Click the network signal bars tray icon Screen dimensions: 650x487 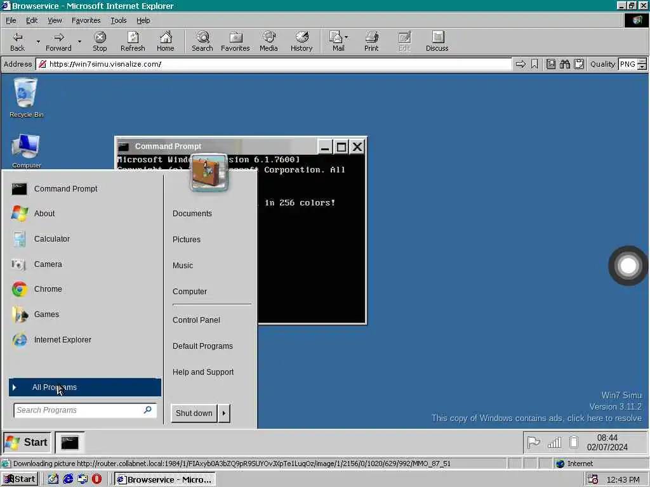coord(554,442)
